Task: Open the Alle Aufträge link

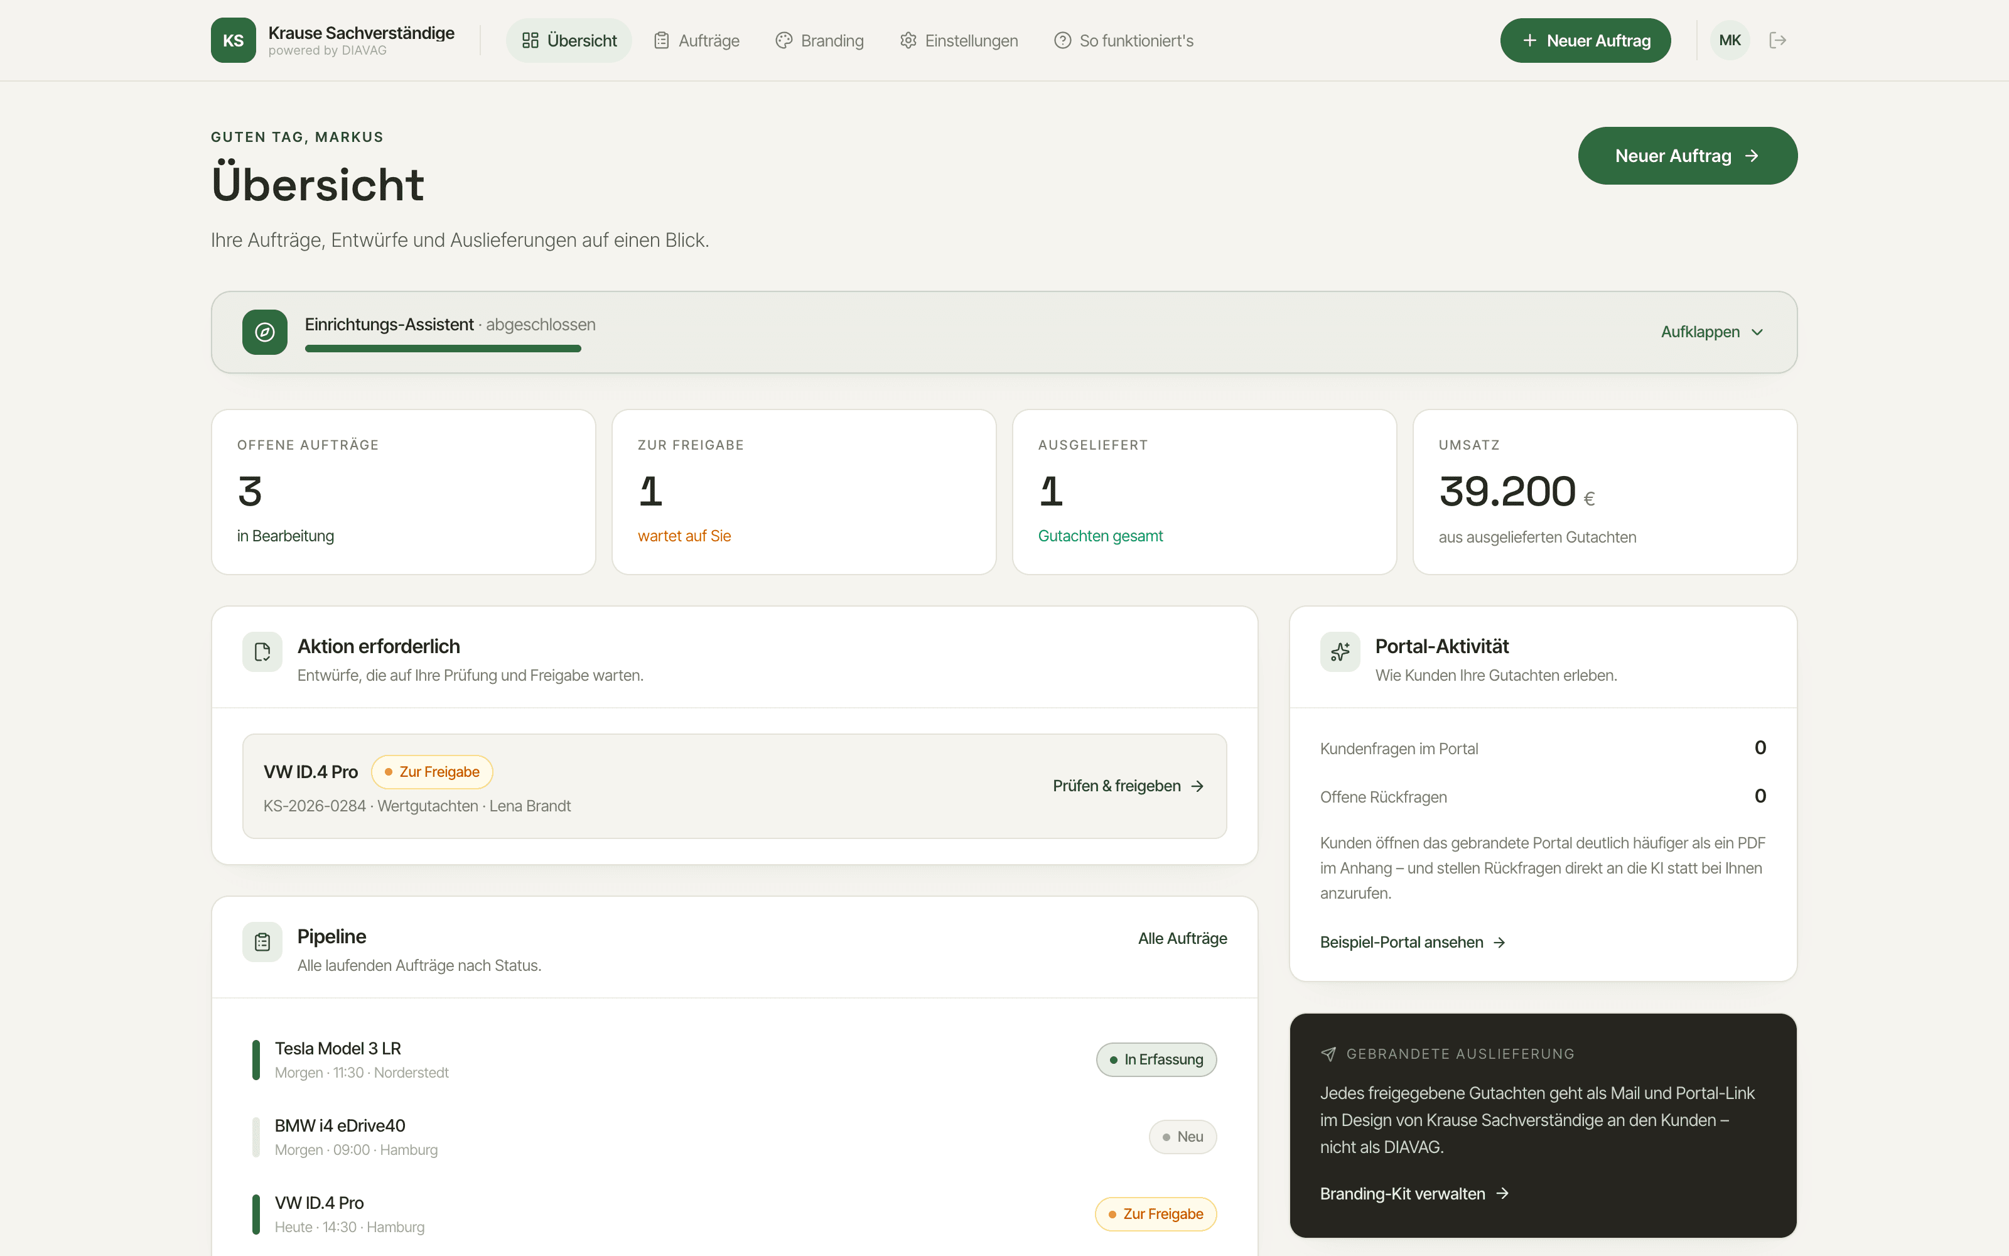Action: pos(1182,939)
